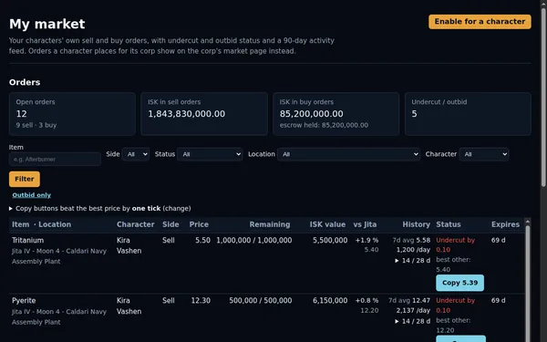Image resolution: width=547 pixels, height=342 pixels.
Task: Click the Character column header
Action: [x=135, y=224]
